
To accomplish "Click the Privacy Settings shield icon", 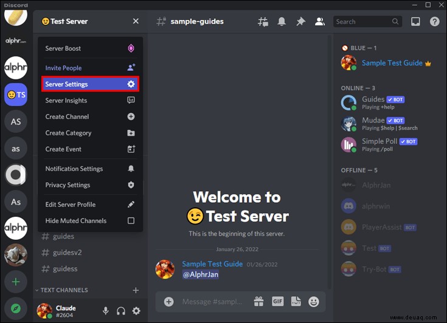I will coord(131,185).
